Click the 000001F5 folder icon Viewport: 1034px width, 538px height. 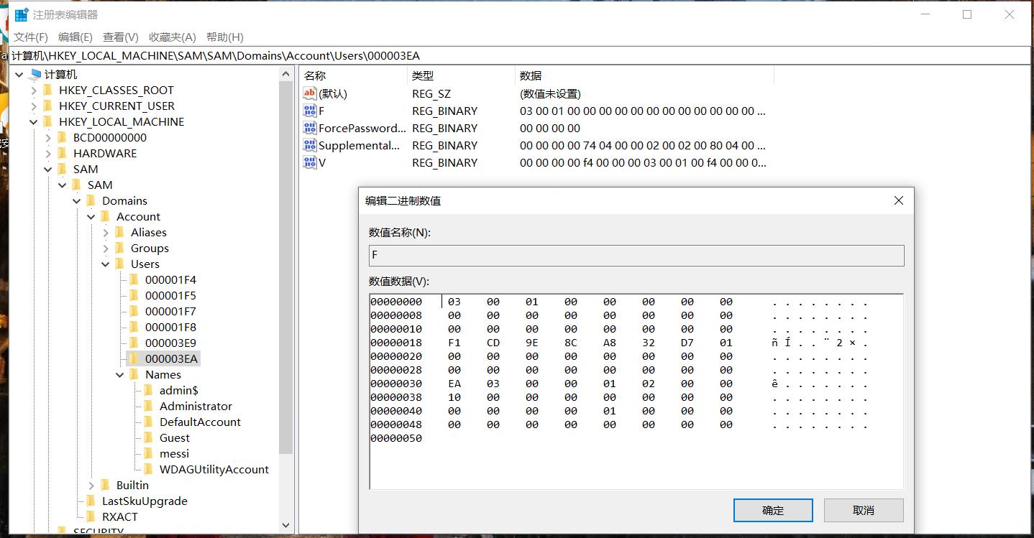point(134,295)
